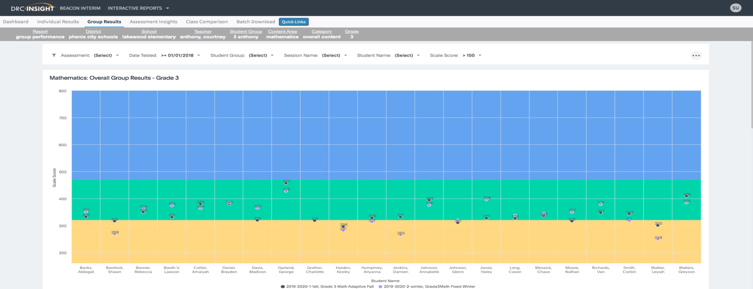Click the Quick Links button
This screenshot has height=289, width=753.
tap(293, 22)
